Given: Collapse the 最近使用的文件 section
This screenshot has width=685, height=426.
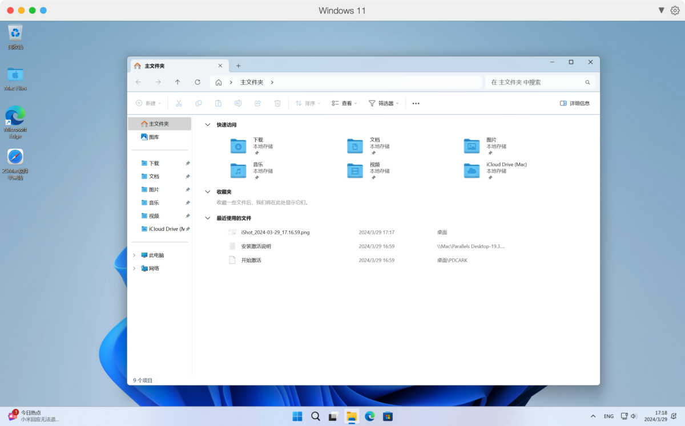Looking at the screenshot, I should click(208, 218).
